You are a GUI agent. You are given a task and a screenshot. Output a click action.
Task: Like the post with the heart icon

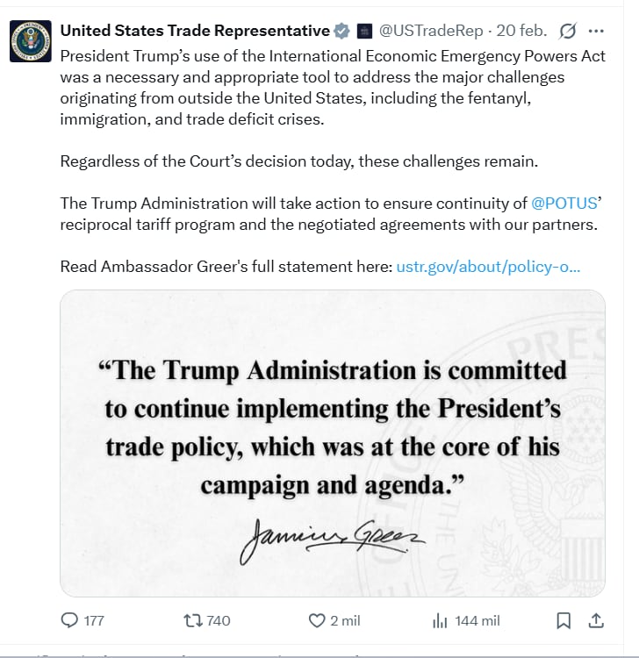point(318,620)
